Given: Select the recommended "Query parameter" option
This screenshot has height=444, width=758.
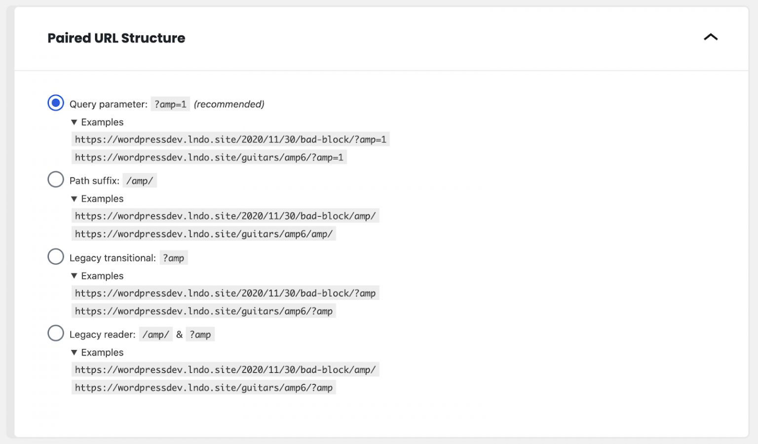Looking at the screenshot, I should click(x=56, y=103).
